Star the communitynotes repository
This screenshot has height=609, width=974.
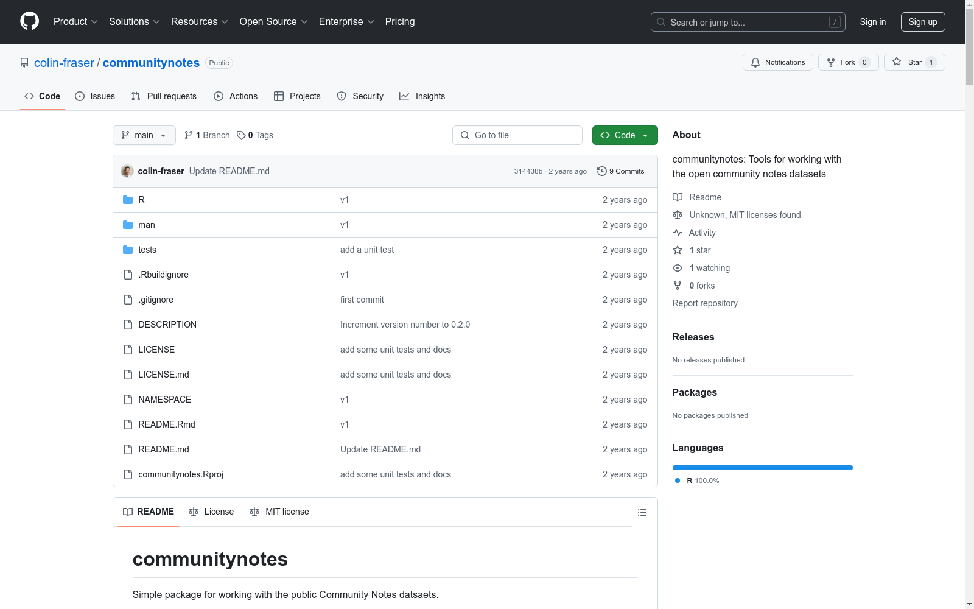coord(914,62)
